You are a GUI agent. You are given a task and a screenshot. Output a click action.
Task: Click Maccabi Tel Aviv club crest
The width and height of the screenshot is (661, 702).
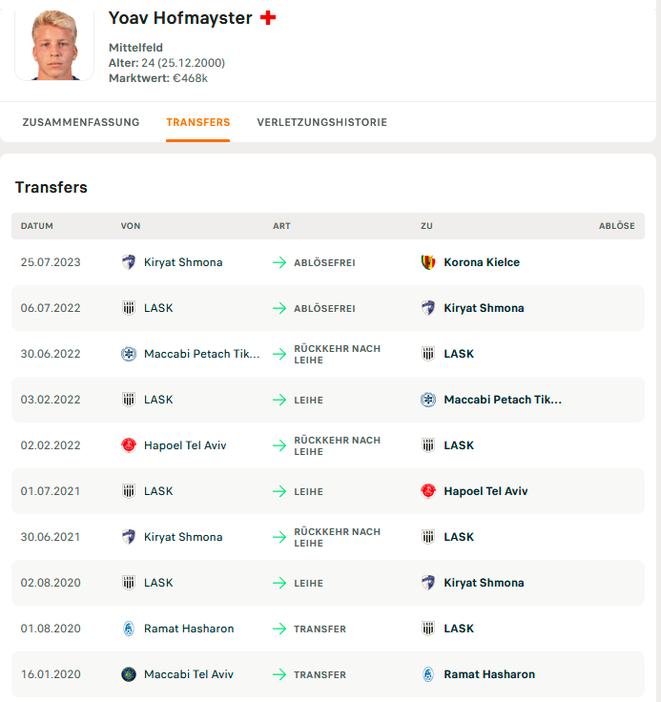tap(129, 674)
